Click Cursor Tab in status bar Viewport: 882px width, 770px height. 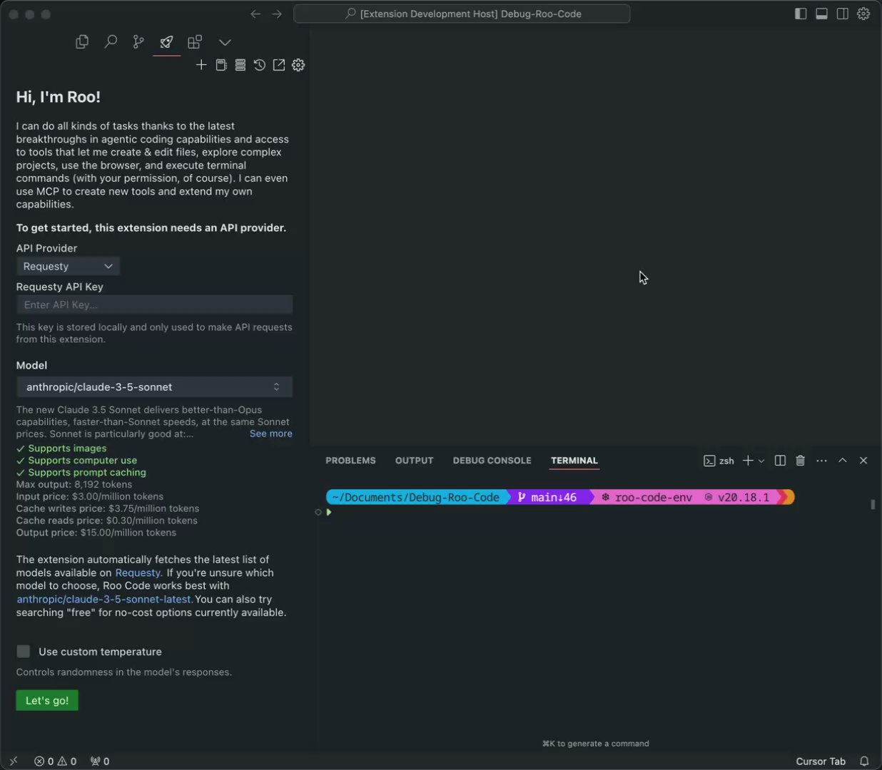click(x=821, y=761)
